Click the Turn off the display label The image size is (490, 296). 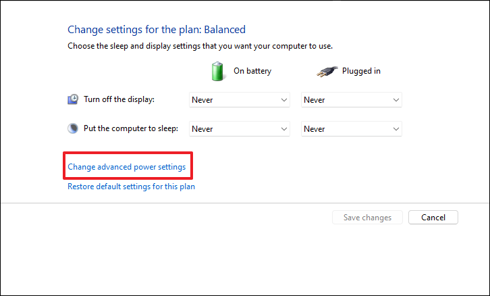point(119,99)
